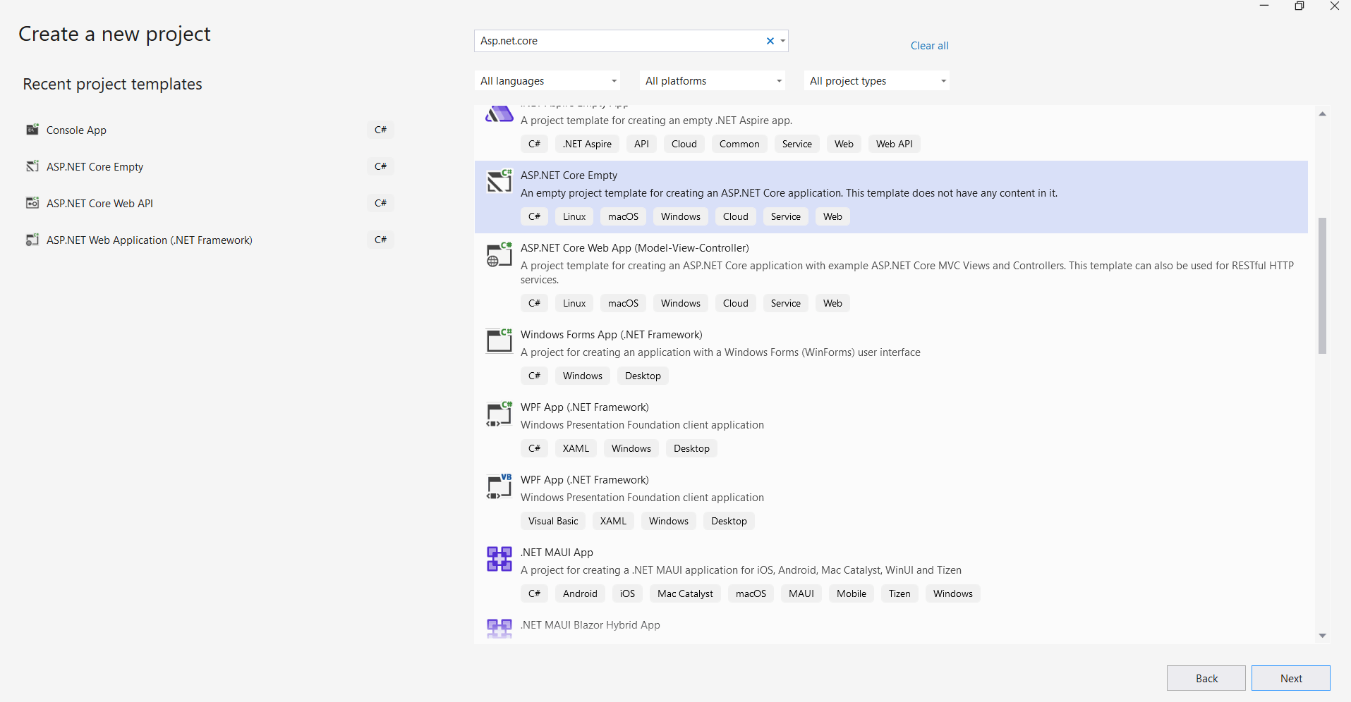Screen dimensions: 1351x702
Task: Select .NET MAUI App title
Action: 557,553
